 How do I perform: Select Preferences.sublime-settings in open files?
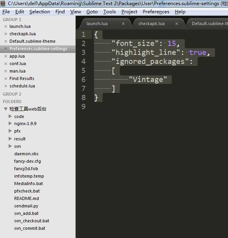tap(38, 49)
